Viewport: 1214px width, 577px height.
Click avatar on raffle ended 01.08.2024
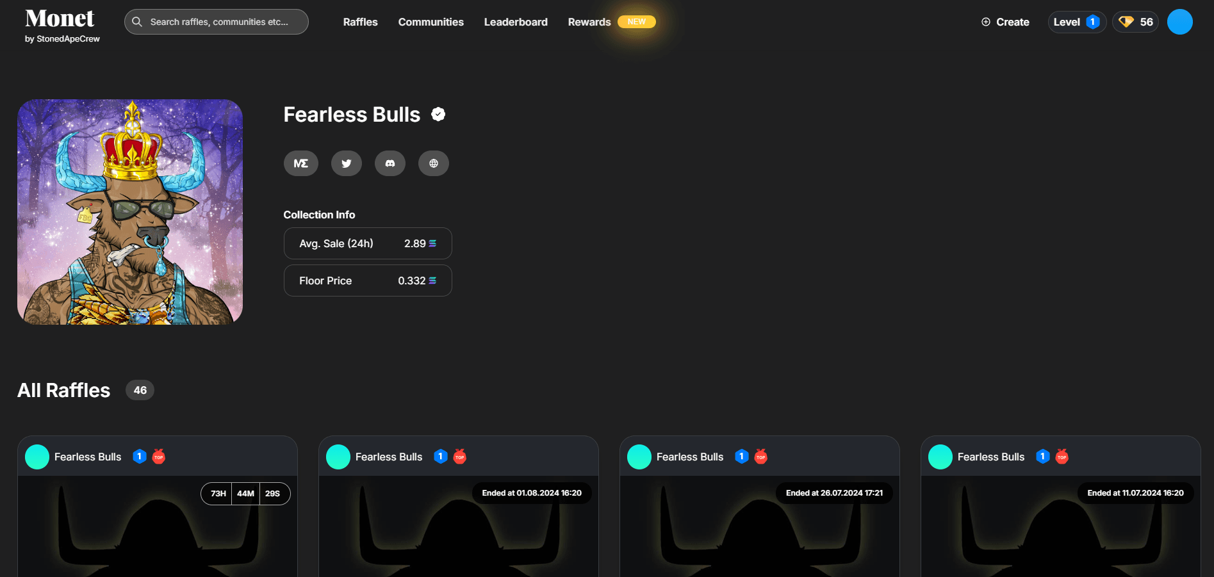[x=338, y=457]
